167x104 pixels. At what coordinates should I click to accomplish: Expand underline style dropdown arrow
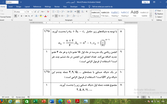(x=24, y=16)
